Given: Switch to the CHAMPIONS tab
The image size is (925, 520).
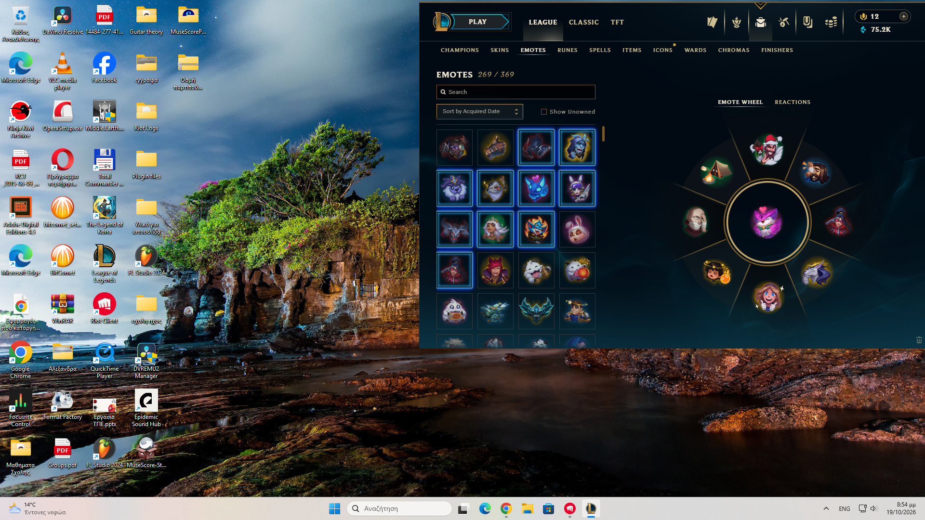Looking at the screenshot, I should coord(460,50).
